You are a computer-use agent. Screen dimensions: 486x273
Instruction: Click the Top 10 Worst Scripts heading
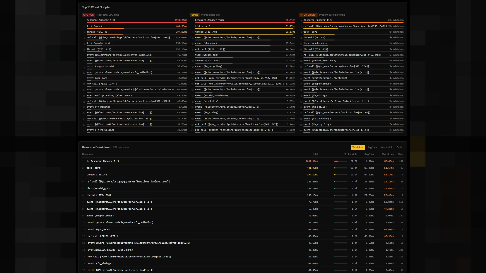click(x=96, y=7)
